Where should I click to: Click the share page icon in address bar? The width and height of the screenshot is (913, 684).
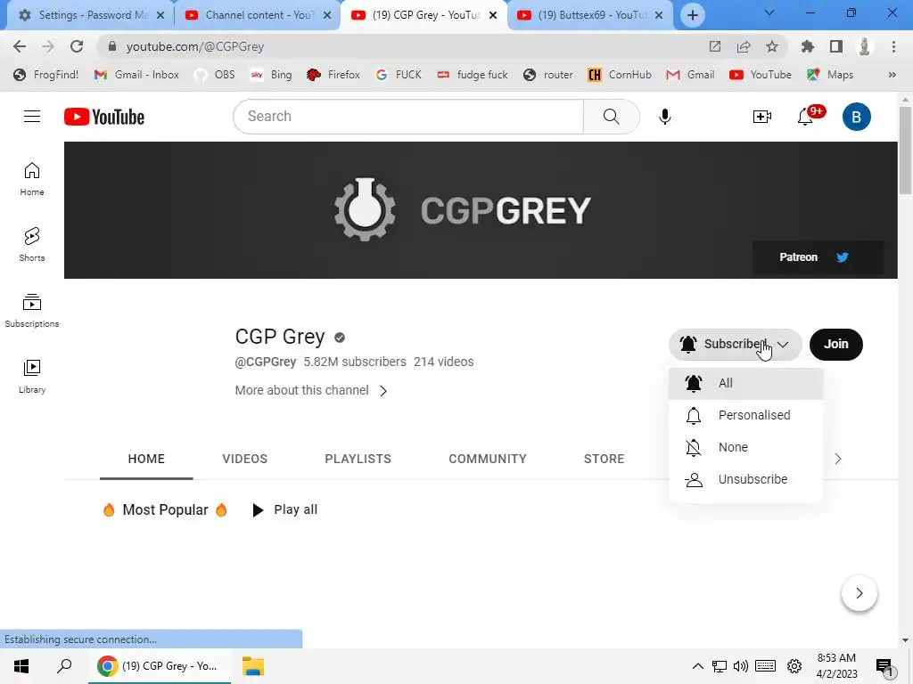[x=743, y=46]
